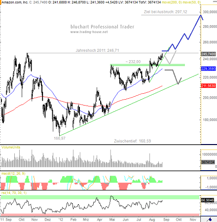Click the 10000000 volume axis label
217x222 pixels.
[x=210, y=154]
